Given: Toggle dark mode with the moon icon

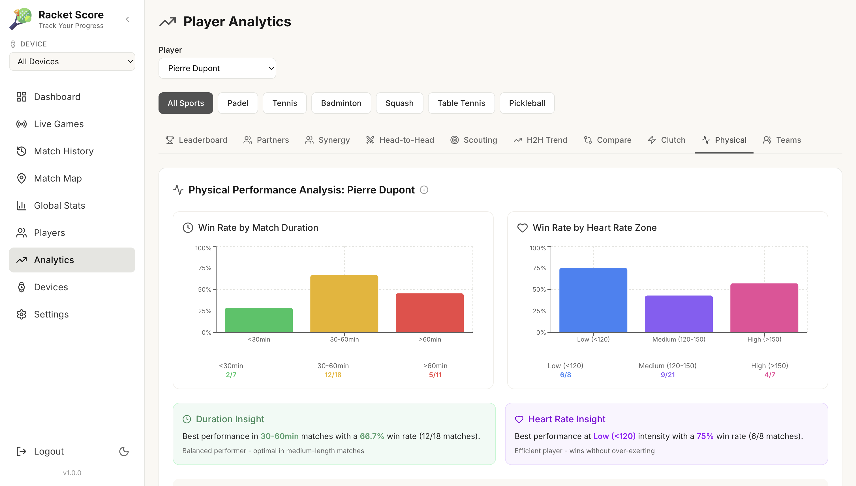Looking at the screenshot, I should [124, 451].
